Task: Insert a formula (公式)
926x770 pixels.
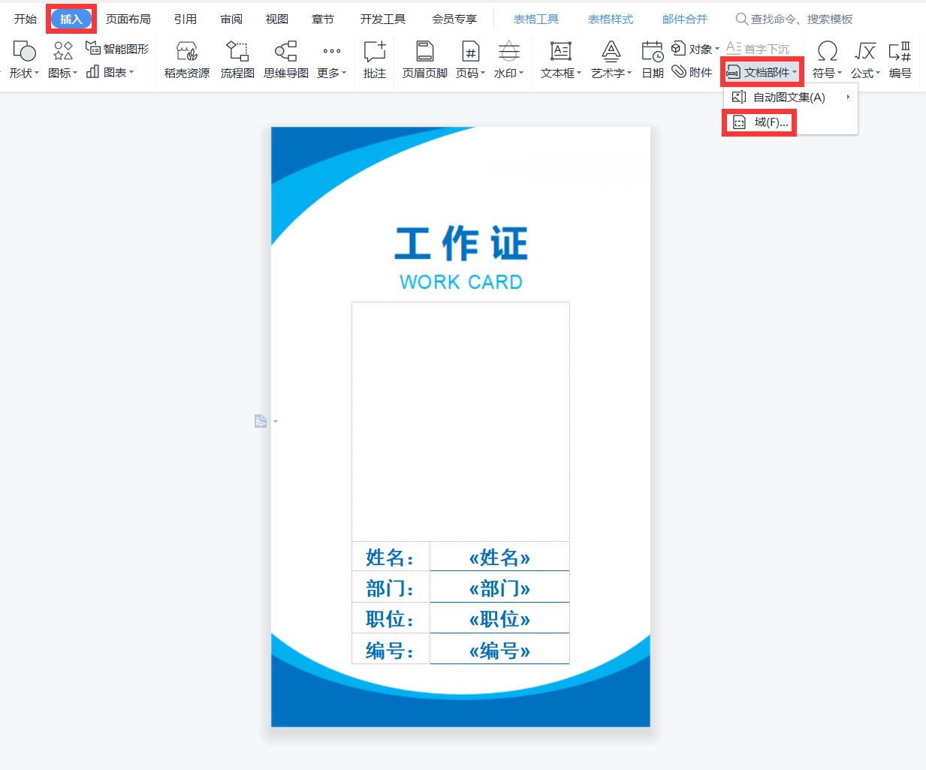Action: [865, 59]
